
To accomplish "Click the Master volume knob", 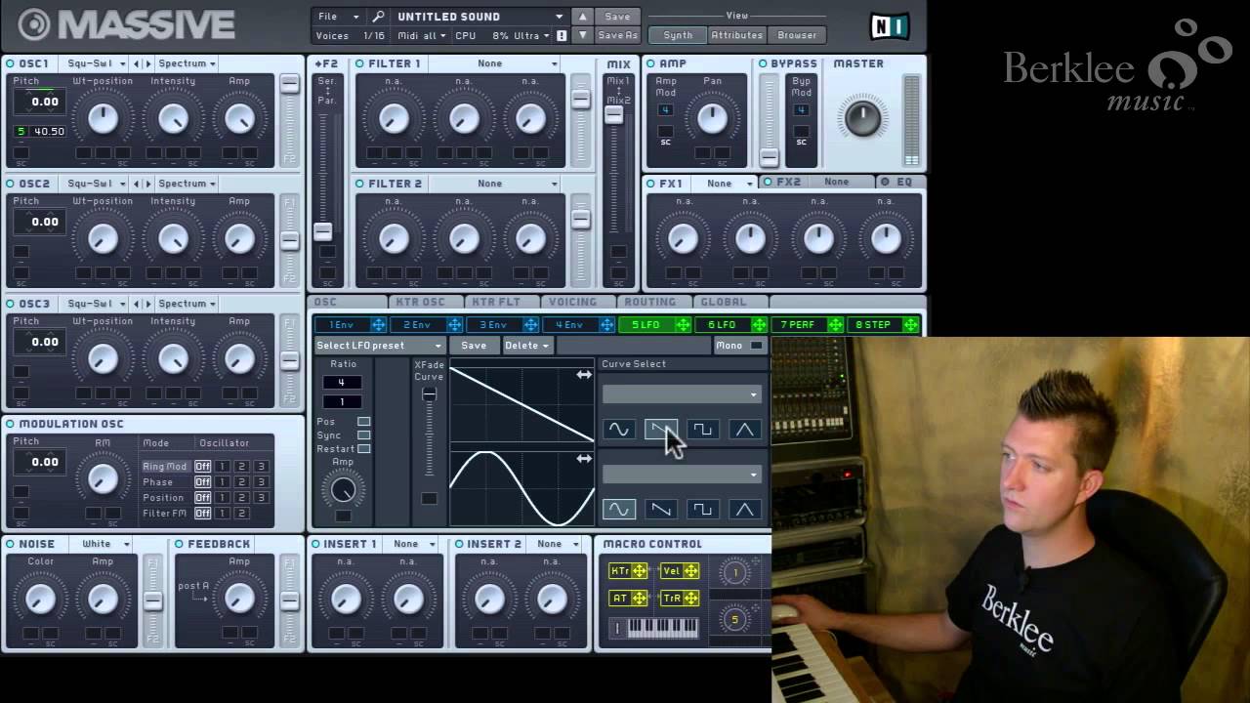I will tap(862, 117).
